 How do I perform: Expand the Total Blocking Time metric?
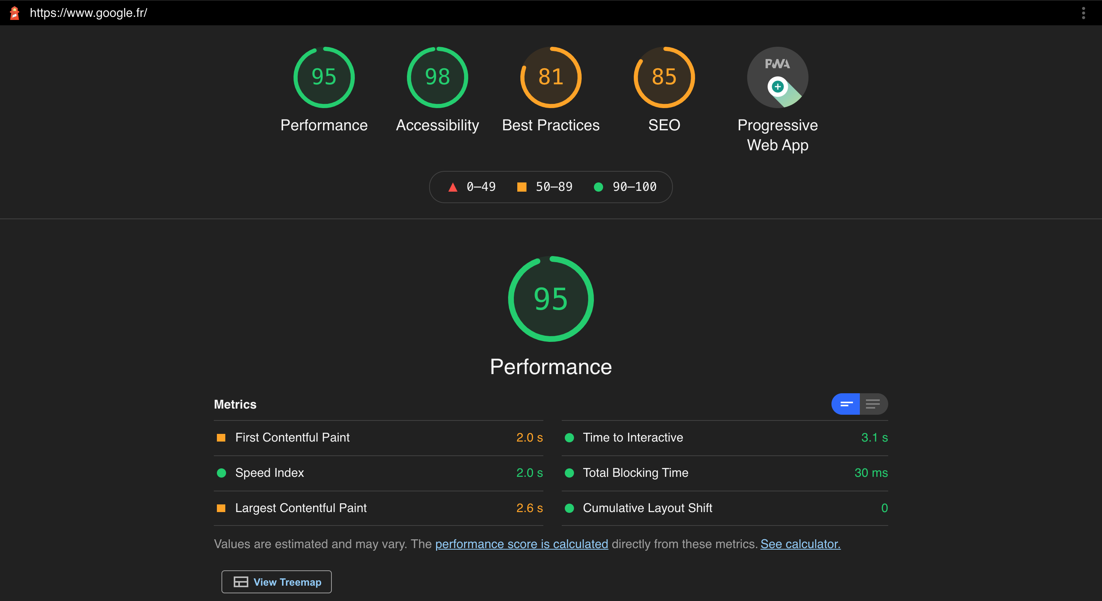pos(725,473)
